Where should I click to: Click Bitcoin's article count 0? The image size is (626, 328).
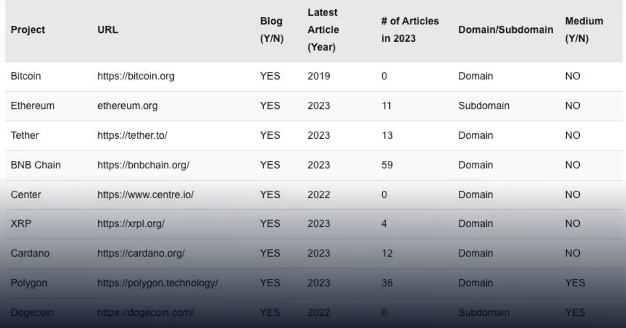tap(384, 76)
